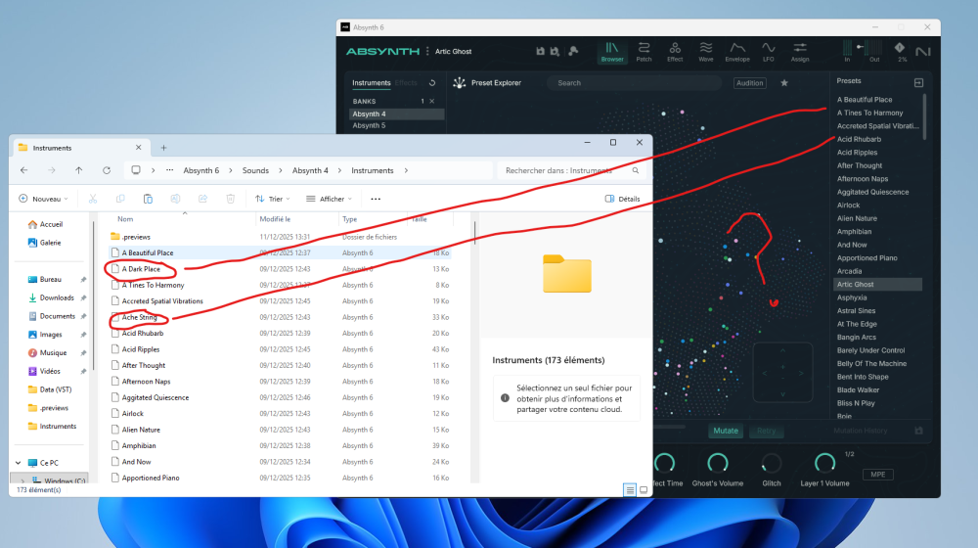This screenshot has width=978, height=548.
Task: Clear the BANKS filter with the X
Action: pyautogui.click(x=431, y=101)
